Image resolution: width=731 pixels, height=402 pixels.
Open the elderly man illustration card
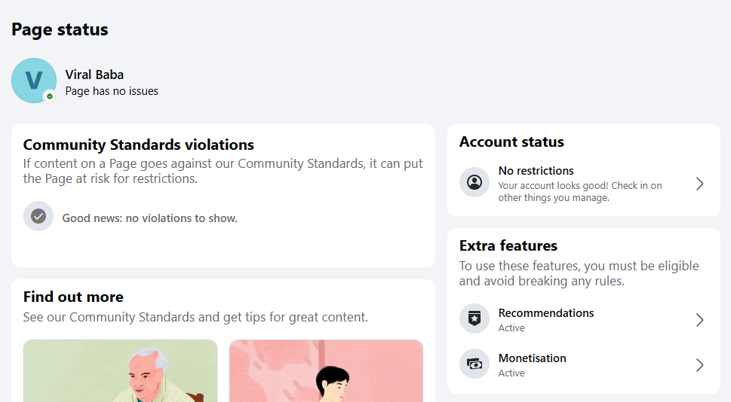pyautogui.click(x=120, y=371)
